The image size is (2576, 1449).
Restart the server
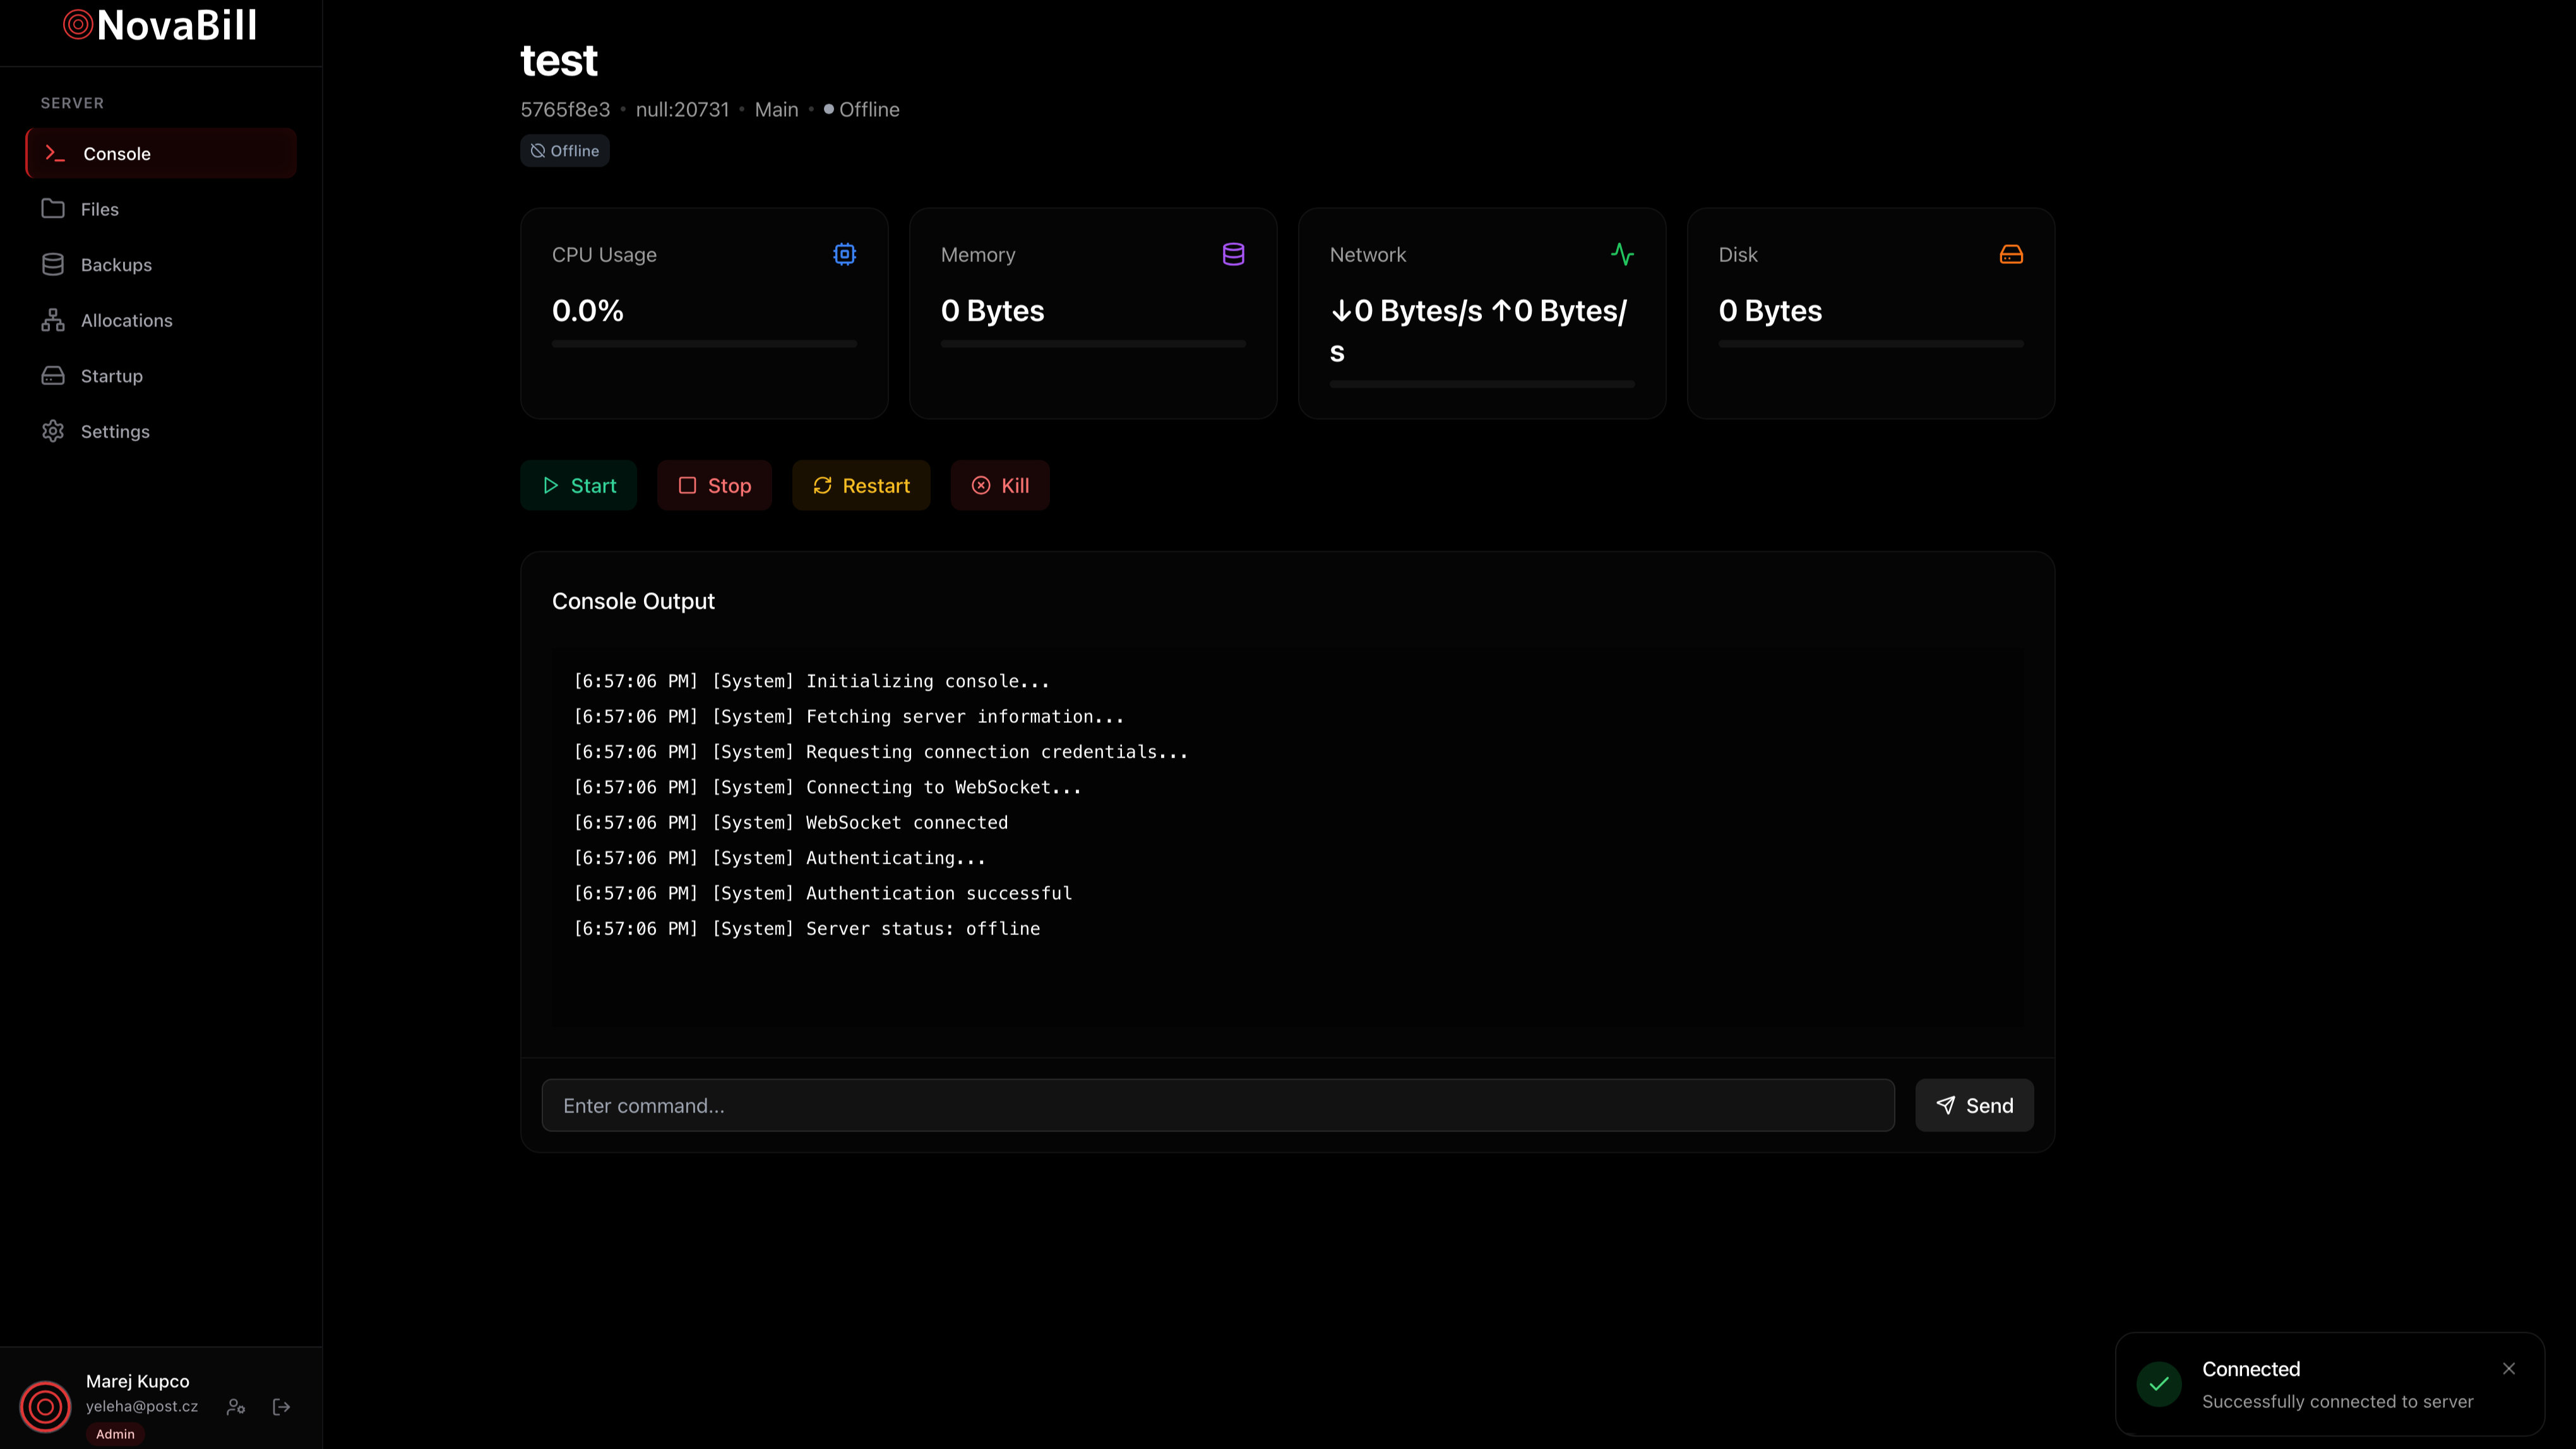coord(861,485)
